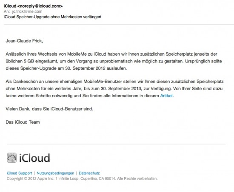Click the An: label in the header

click(x=7, y=11)
